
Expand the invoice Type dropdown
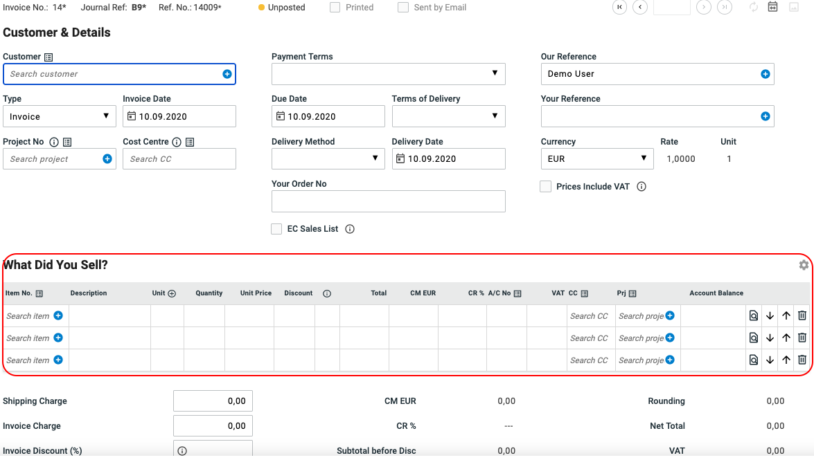(60, 117)
